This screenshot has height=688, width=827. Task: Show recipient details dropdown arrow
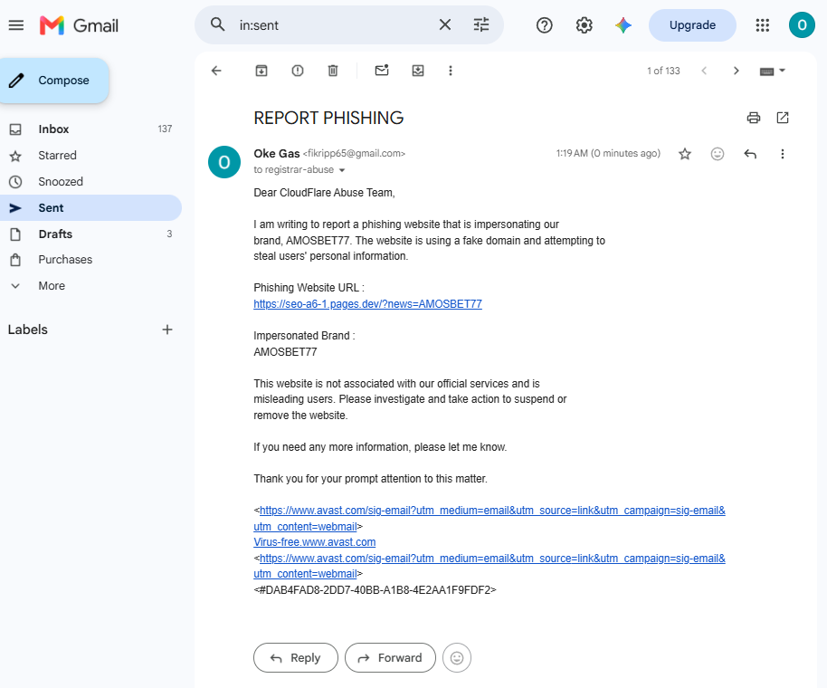pos(342,170)
